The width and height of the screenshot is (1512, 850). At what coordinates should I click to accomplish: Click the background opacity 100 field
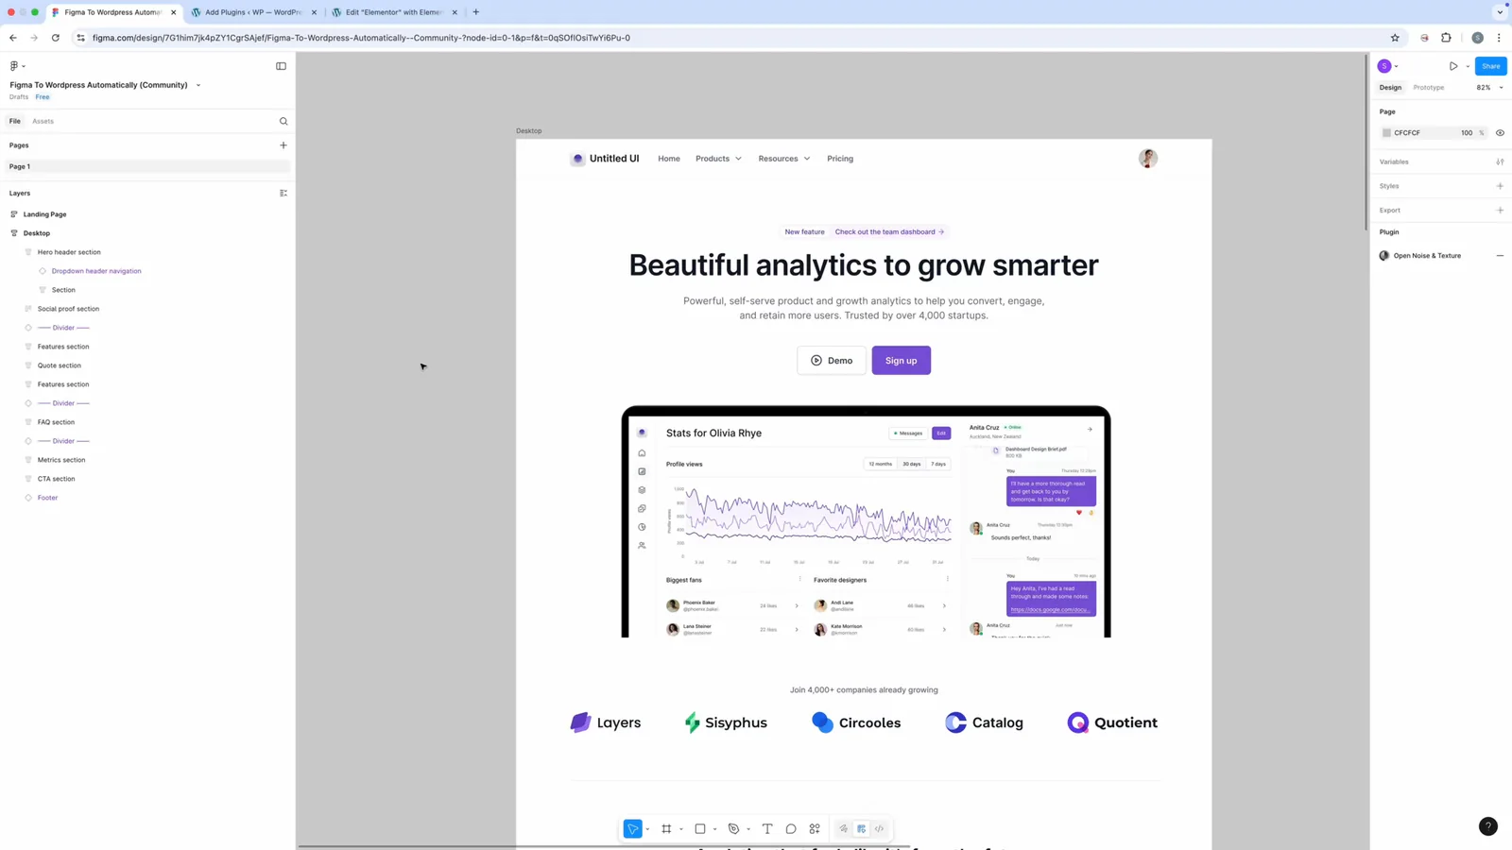tap(1467, 133)
